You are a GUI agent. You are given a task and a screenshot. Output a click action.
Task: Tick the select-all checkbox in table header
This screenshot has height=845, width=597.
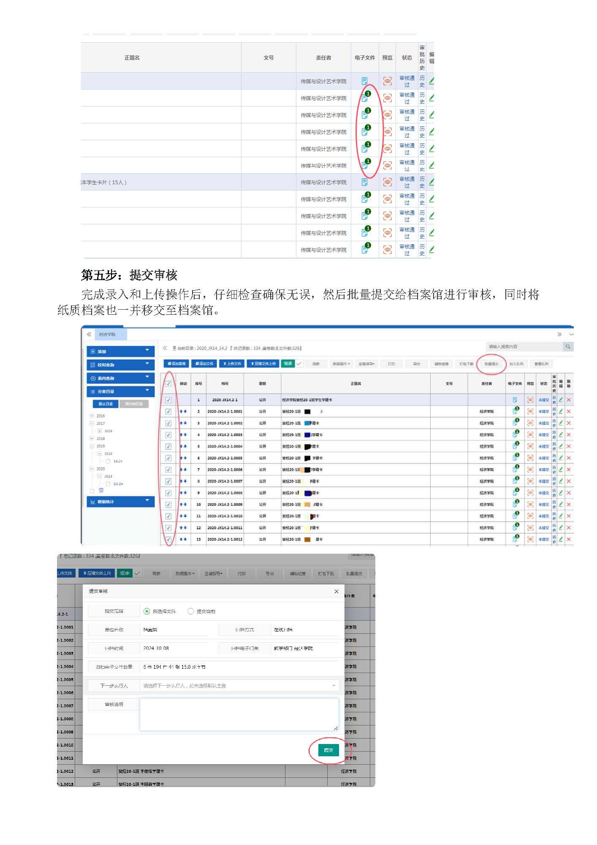[168, 384]
